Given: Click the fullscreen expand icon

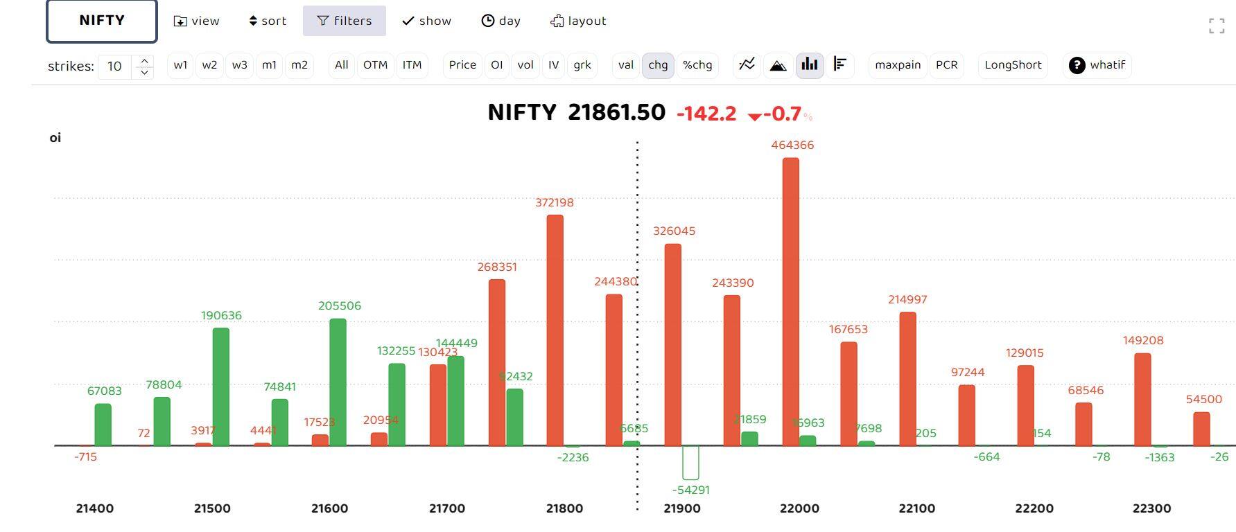Looking at the screenshot, I should point(1217,26).
